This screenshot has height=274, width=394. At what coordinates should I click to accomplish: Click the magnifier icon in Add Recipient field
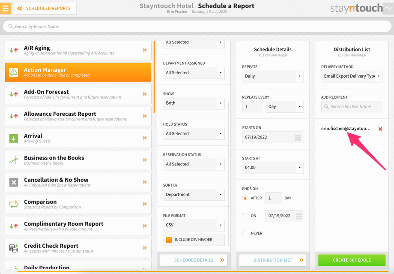(326, 107)
